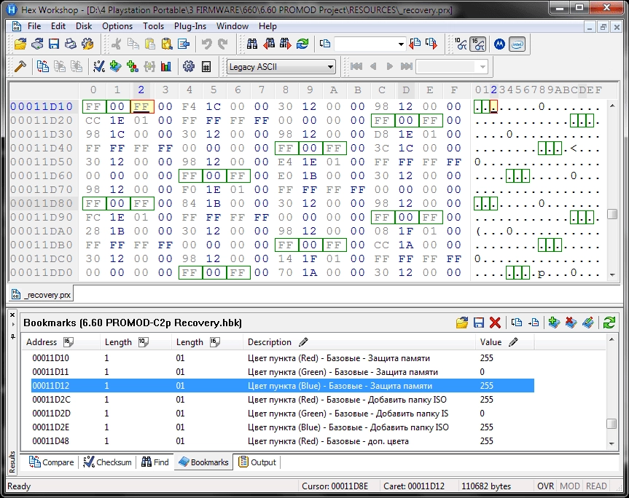The width and height of the screenshot is (629, 498).
Task: Toggle hex format icon on second Length column
Action: [214, 342]
